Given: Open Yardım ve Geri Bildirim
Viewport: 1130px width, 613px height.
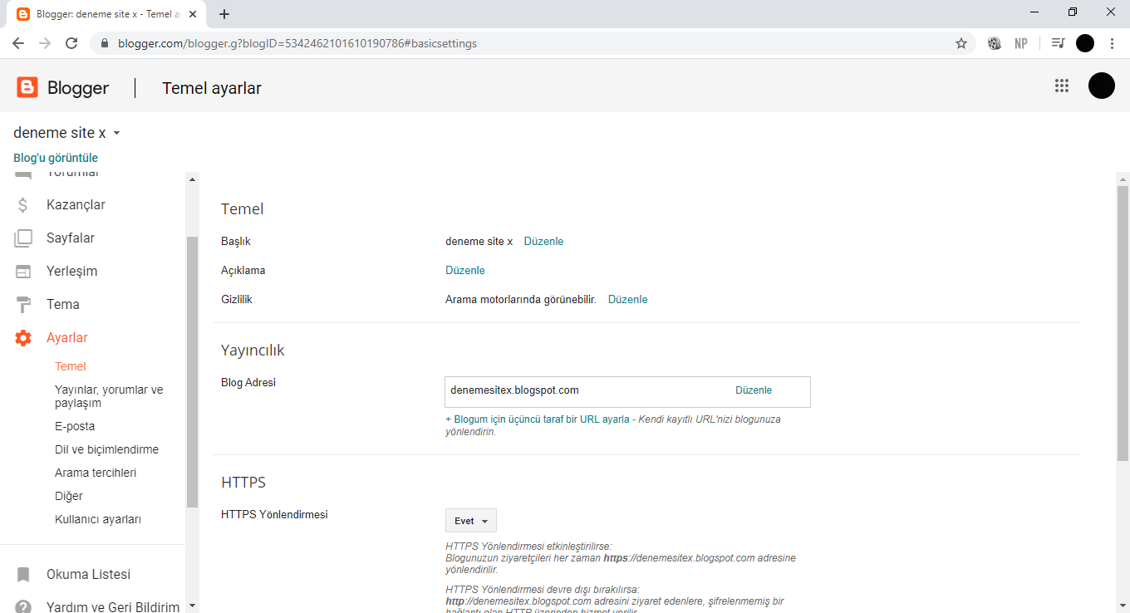Looking at the screenshot, I should click(x=113, y=607).
